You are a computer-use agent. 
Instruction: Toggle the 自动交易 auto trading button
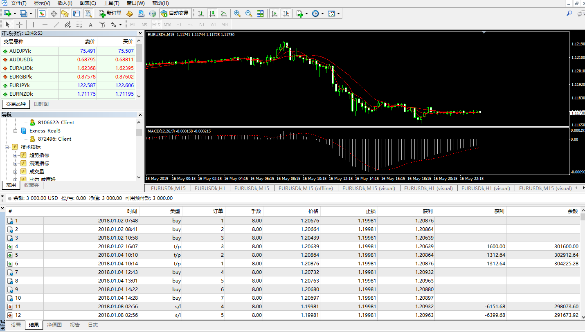point(175,13)
